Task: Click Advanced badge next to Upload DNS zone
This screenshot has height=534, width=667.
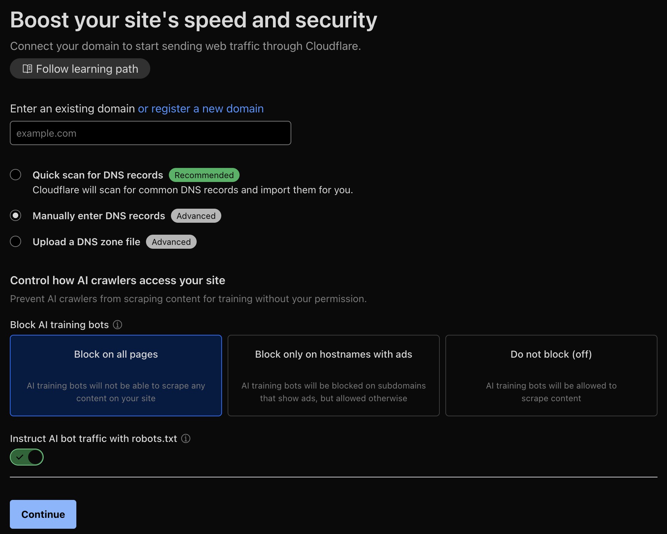Action: coord(171,242)
